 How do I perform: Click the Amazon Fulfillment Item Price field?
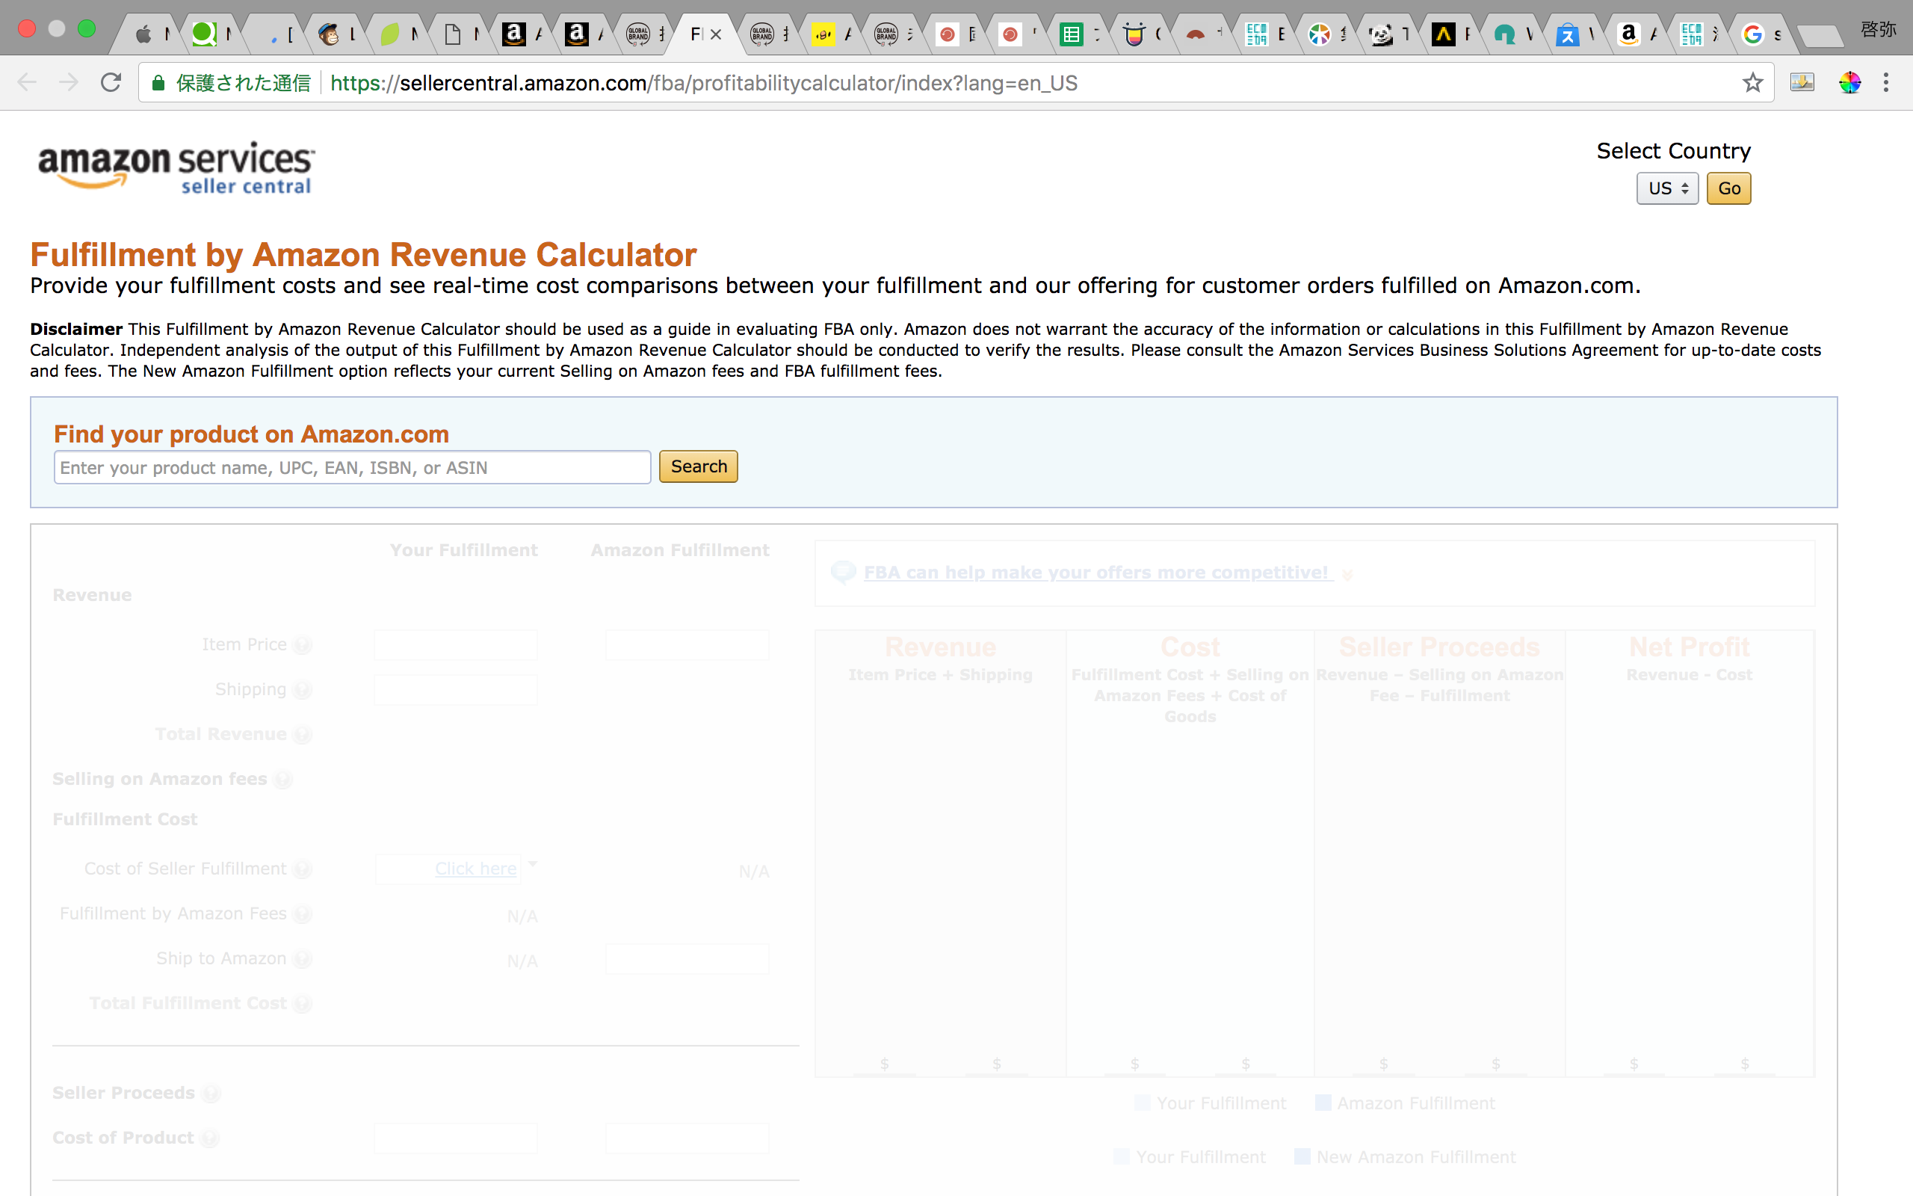pyautogui.click(x=687, y=644)
